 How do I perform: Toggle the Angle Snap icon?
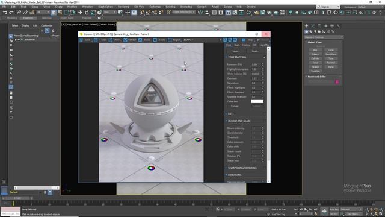point(148,13)
